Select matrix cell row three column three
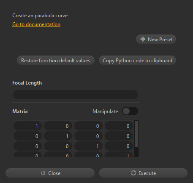 (88, 146)
